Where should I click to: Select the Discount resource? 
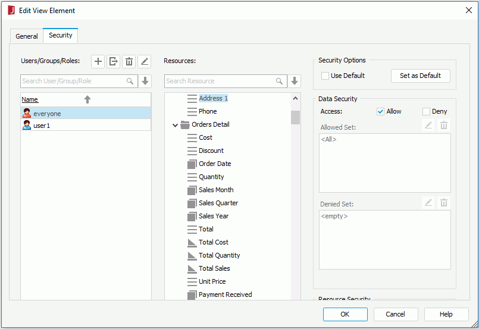pos(211,151)
